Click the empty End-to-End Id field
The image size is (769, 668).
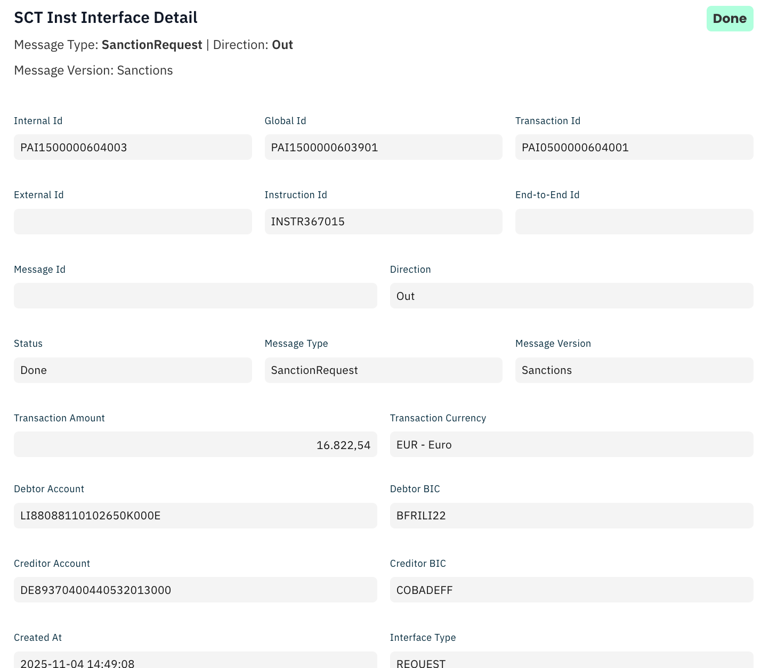point(634,222)
